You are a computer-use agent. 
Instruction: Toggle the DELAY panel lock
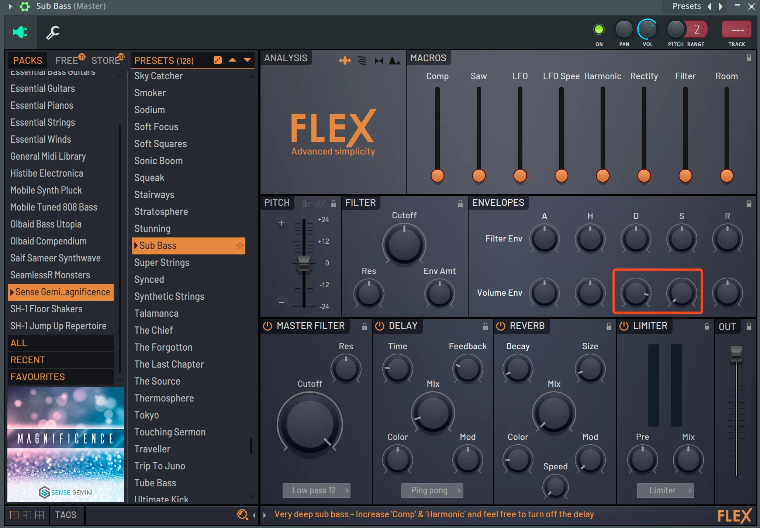point(486,326)
